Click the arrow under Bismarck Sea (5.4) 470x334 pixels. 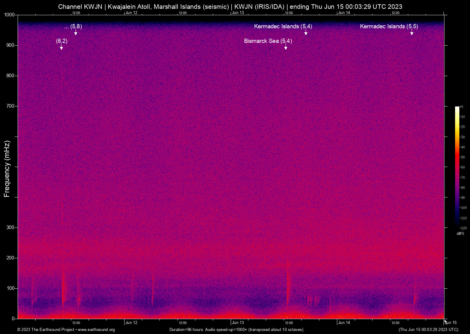286,48
